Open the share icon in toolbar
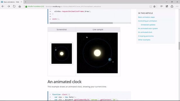 pyautogui.click(x=172, y=6)
